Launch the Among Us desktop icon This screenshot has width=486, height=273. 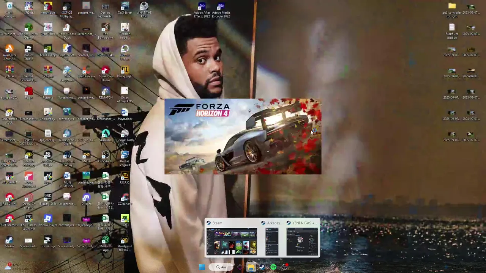click(x=48, y=9)
